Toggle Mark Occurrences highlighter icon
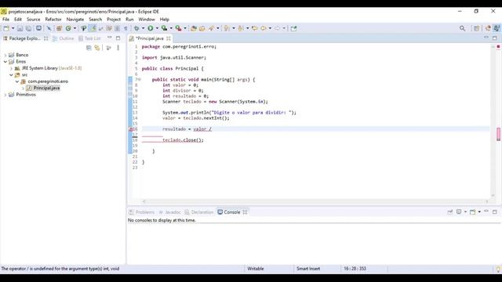Image resolution: width=502 pixels, height=282 pixels. [x=93, y=28]
